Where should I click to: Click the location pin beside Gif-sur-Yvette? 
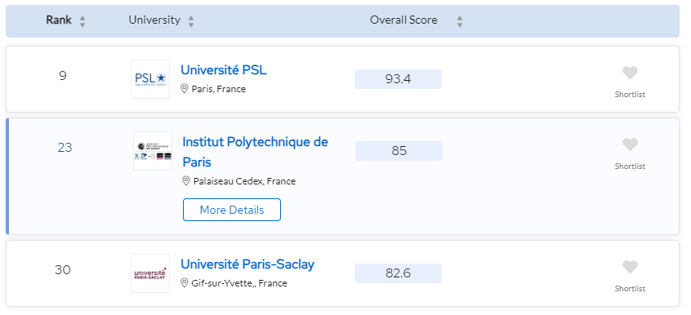185,283
